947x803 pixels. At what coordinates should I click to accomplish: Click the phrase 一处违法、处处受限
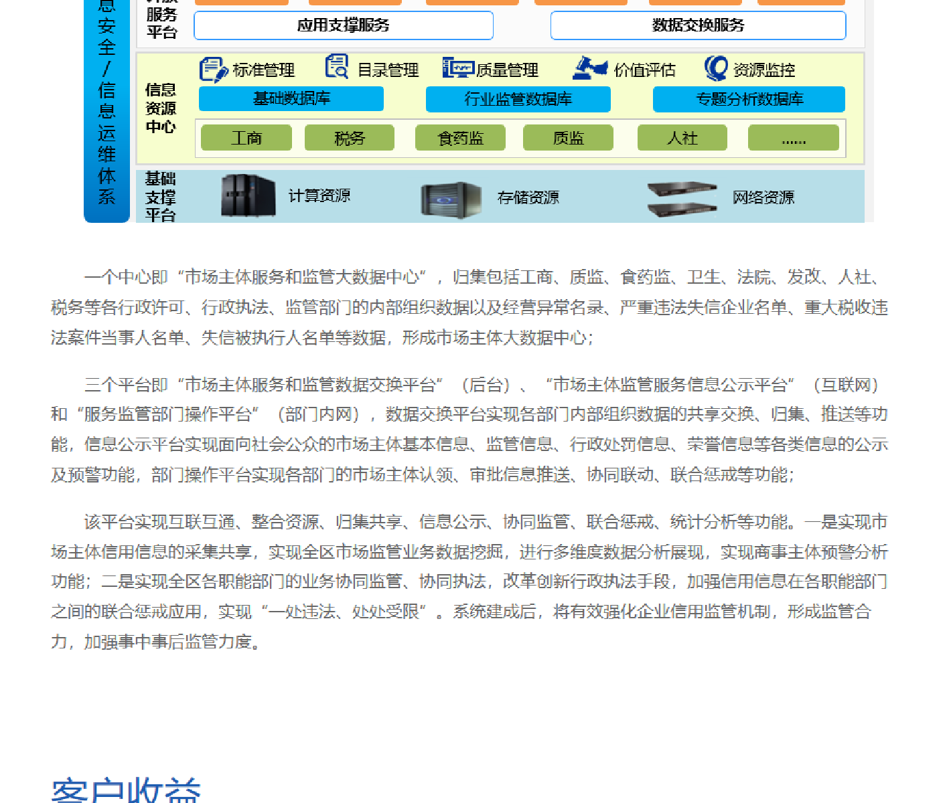344,612
